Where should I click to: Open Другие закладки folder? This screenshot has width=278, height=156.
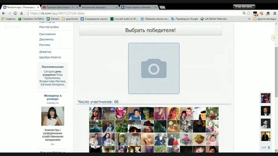coord(265,19)
